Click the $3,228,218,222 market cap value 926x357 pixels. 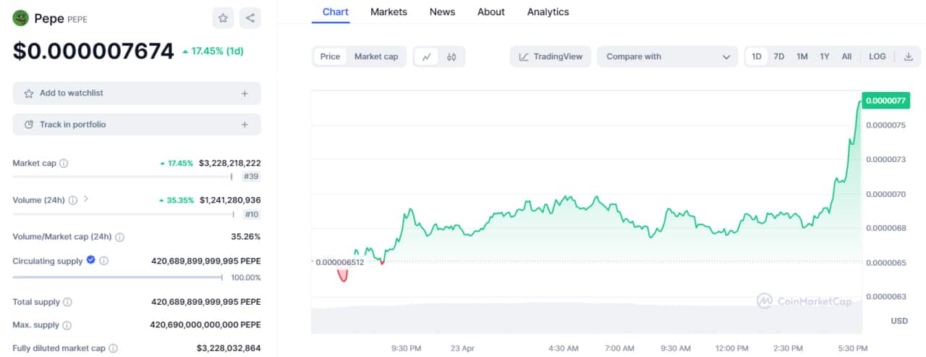point(230,164)
